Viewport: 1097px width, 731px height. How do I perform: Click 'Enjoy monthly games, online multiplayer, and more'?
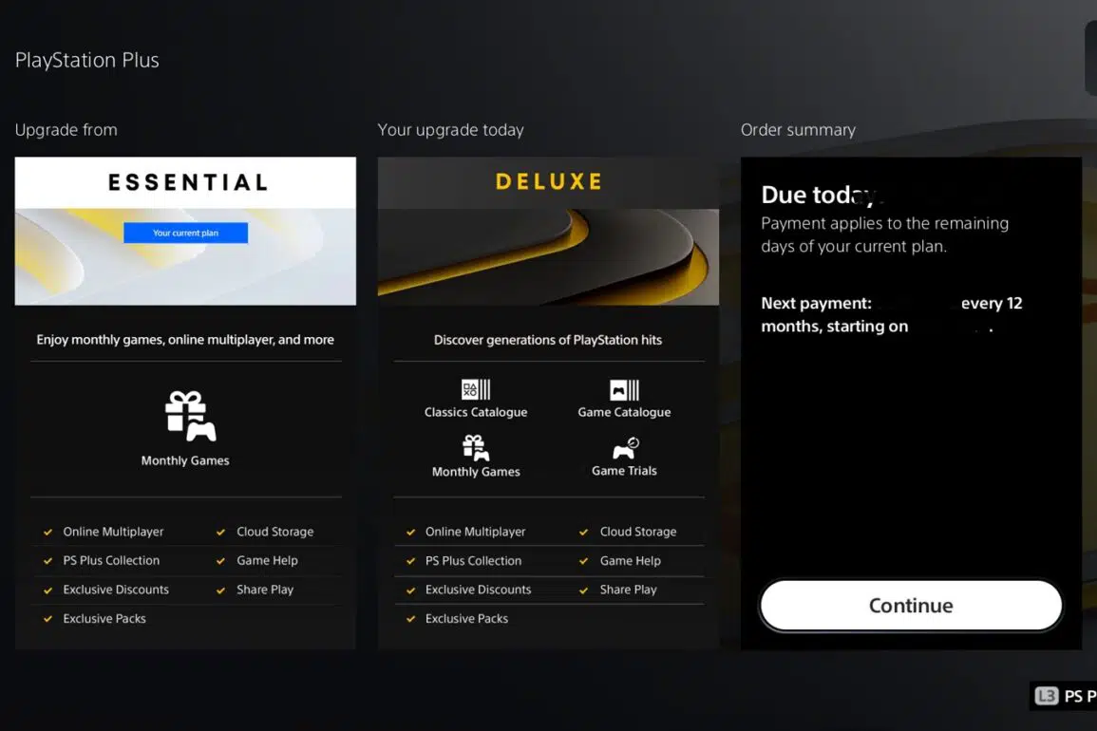coord(185,340)
